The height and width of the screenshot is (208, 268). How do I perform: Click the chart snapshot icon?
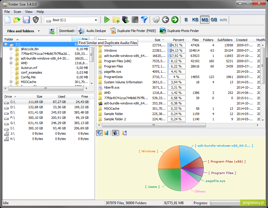coord(115,133)
